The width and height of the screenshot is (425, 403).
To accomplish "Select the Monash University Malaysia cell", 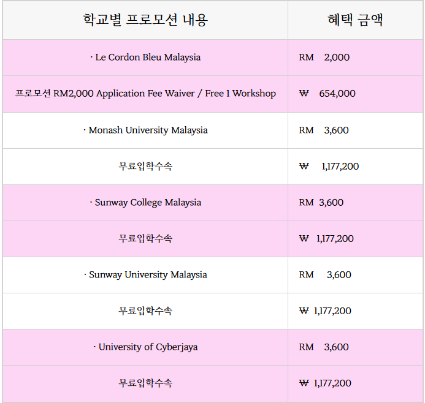I will pos(145,130).
